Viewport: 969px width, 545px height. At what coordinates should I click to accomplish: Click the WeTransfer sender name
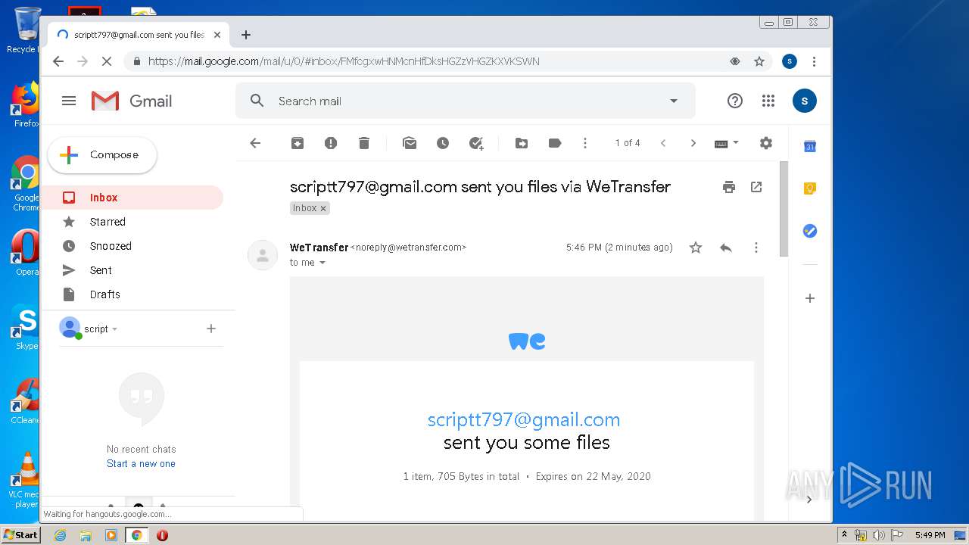tap(319, 248)
